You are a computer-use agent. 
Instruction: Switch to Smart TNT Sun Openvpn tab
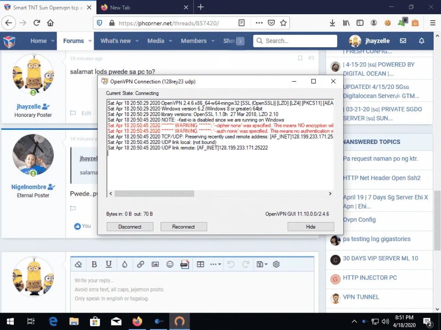pos(48,7)
